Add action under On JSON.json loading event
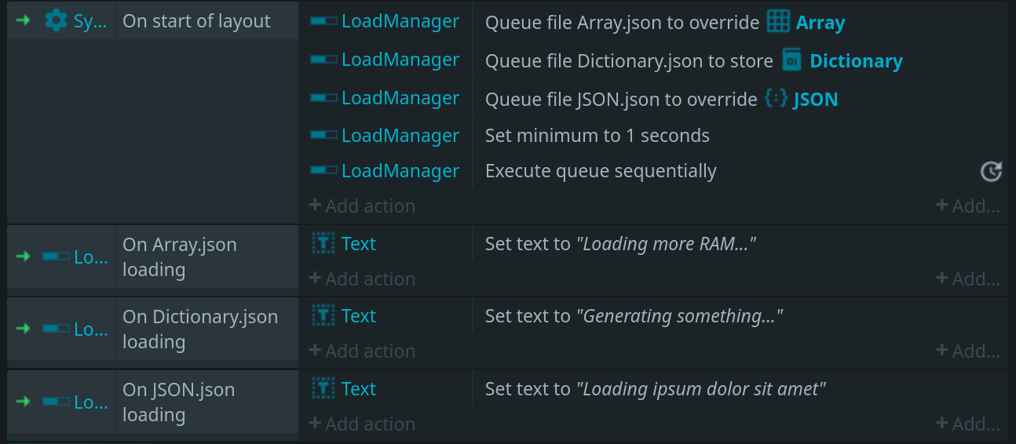 [362, 424]
